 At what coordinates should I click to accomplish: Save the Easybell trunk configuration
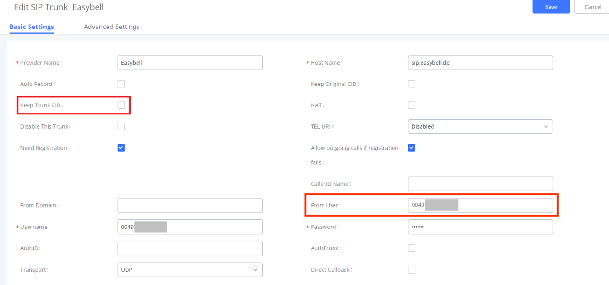point(551,7)
